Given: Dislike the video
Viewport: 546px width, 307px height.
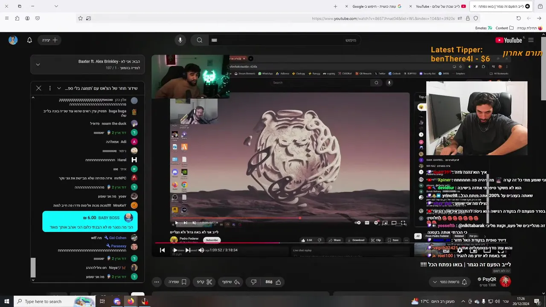Looking at the screenshot, I should coord(253,282).
